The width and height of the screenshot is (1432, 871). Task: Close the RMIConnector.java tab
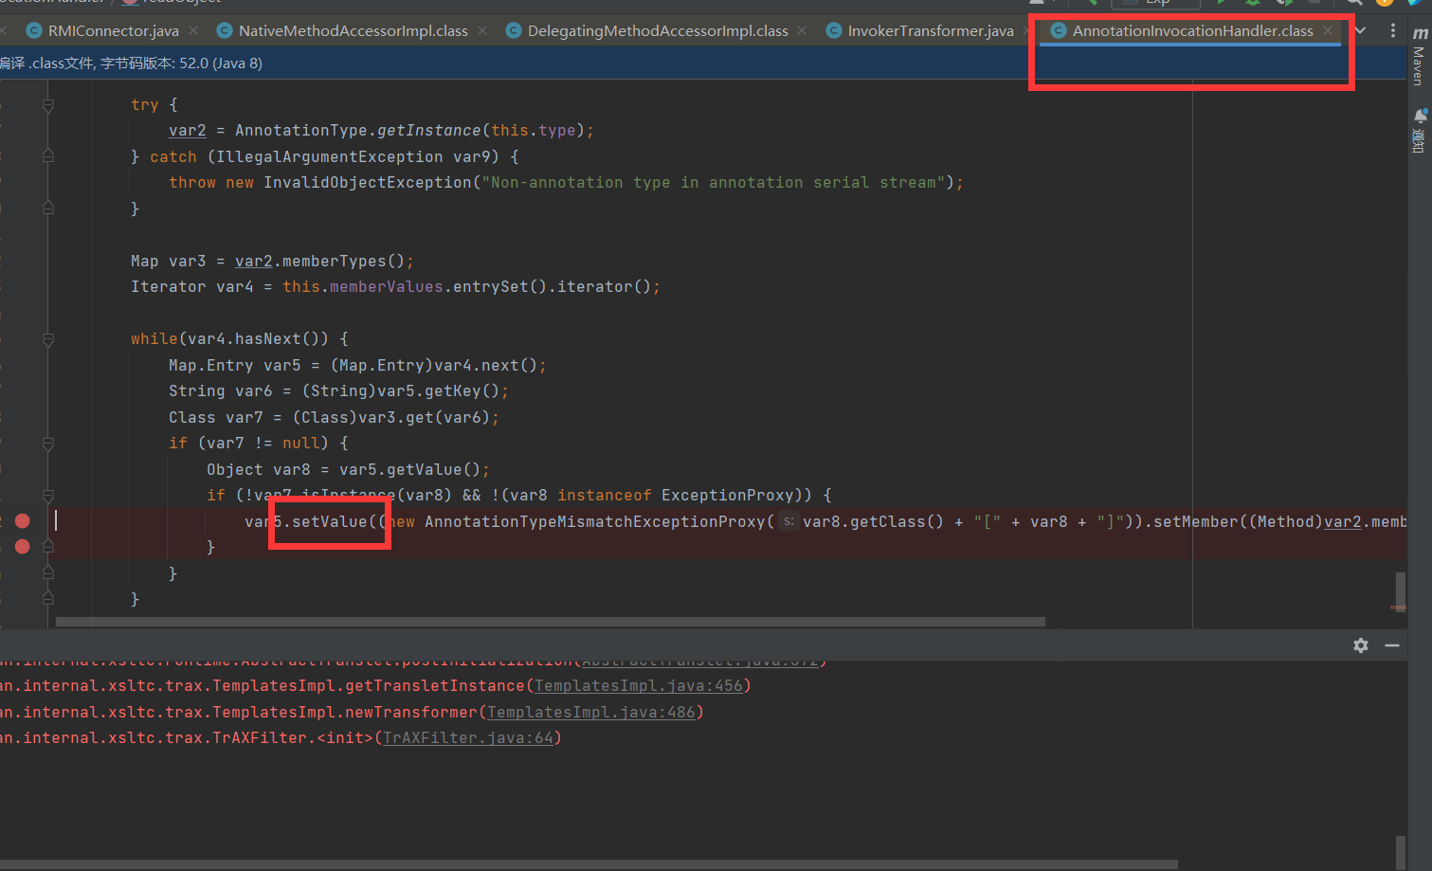pos(193,30)
